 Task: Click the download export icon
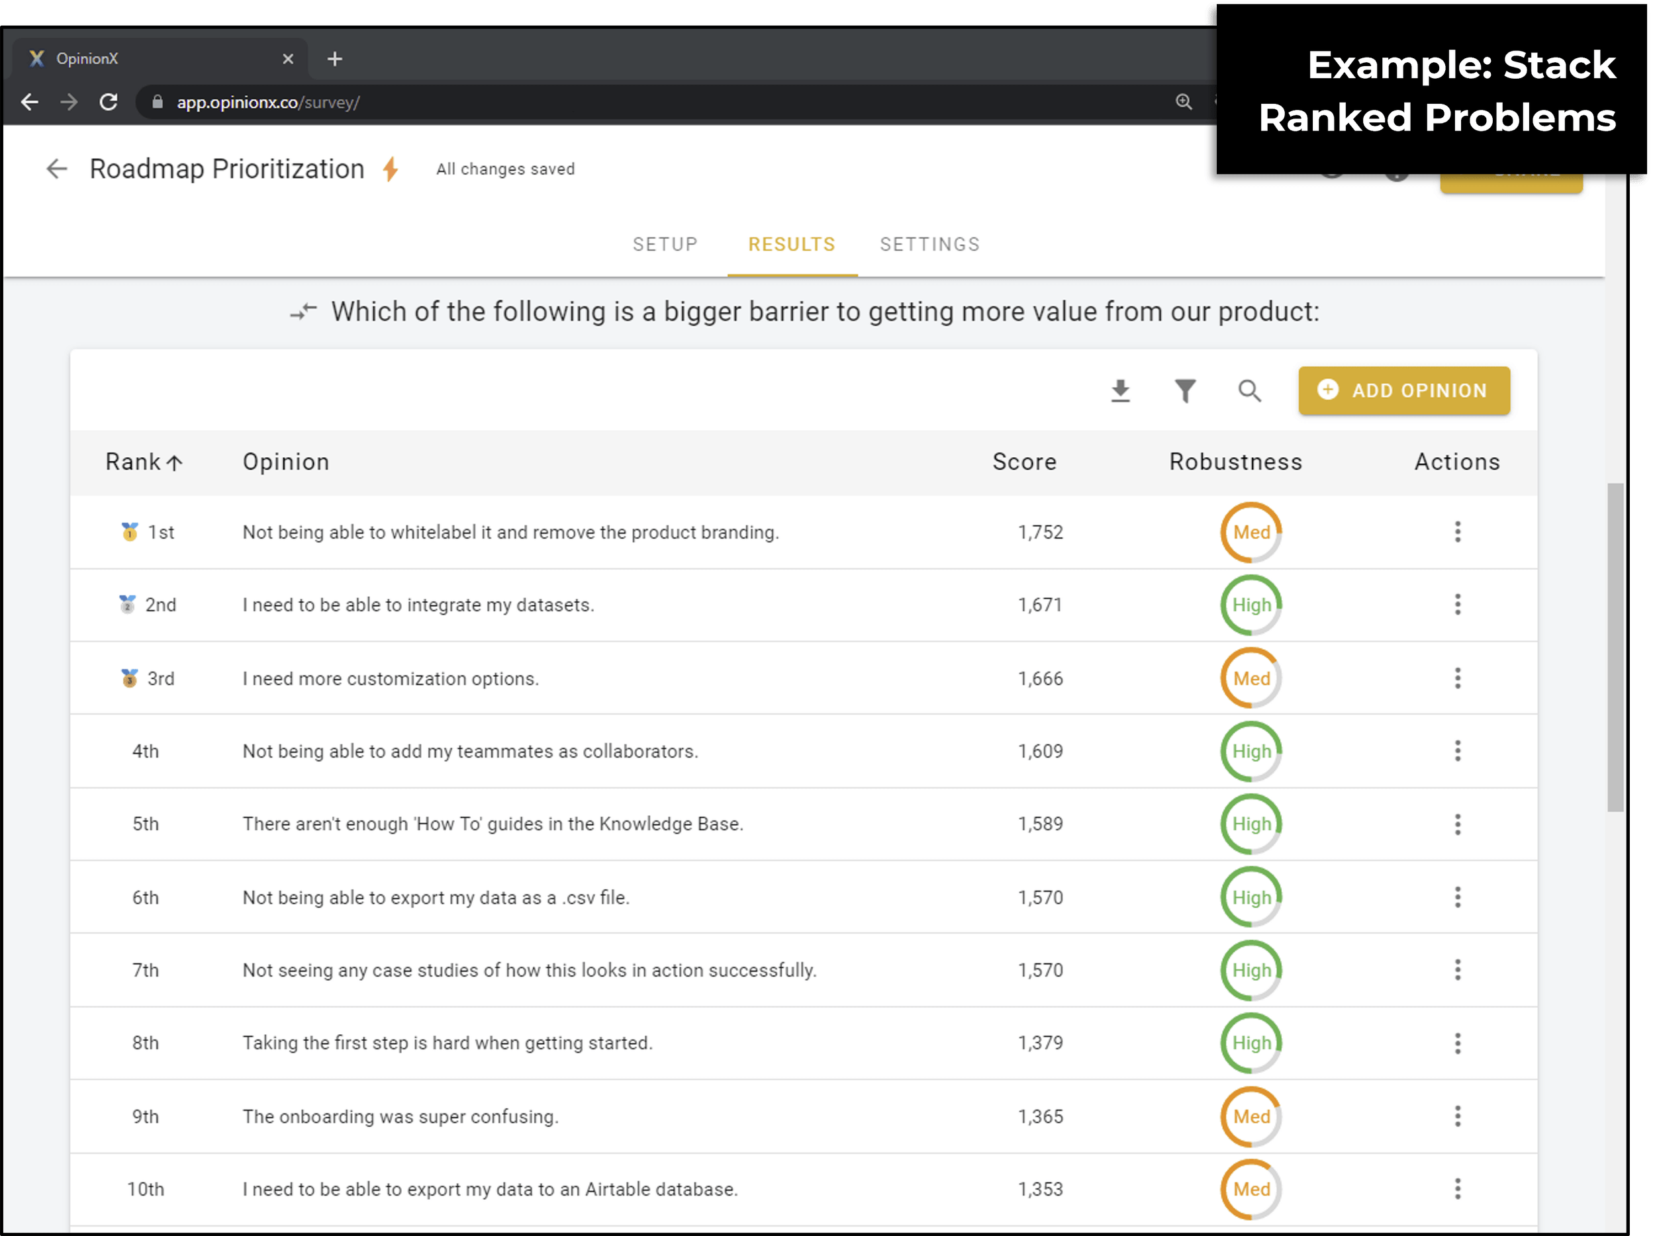pos(1120,390)
